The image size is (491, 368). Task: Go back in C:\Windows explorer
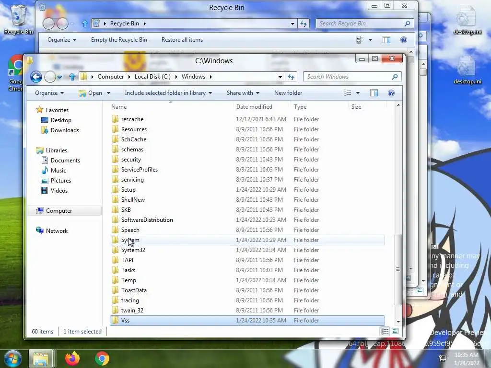36,77
